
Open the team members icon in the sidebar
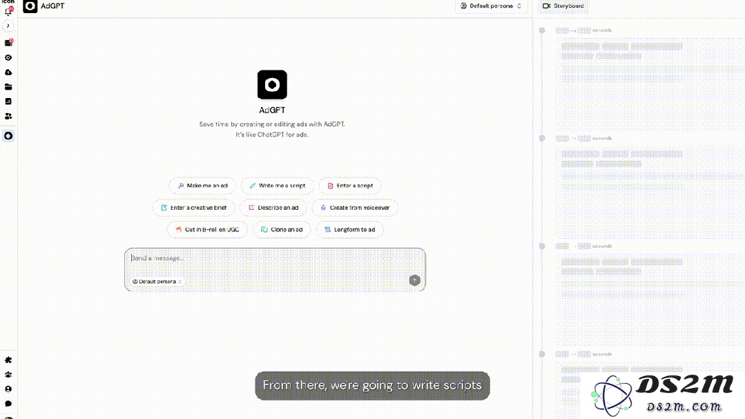[x=8, y=116]
